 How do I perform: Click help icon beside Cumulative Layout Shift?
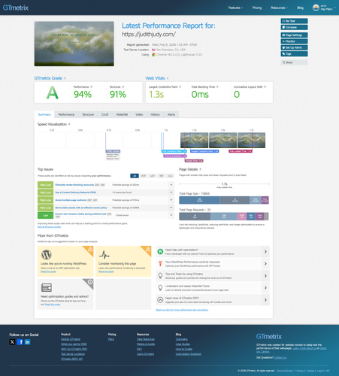click(265, 87)
